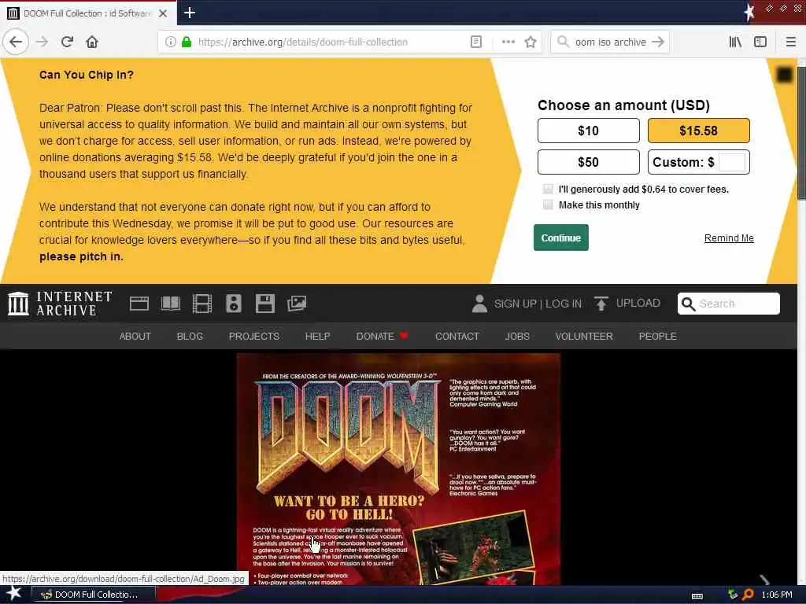The width and height of the screenshot is (806, 604).
Task: Click the orange magnifier tray icon
Action: tap(748, 595)
